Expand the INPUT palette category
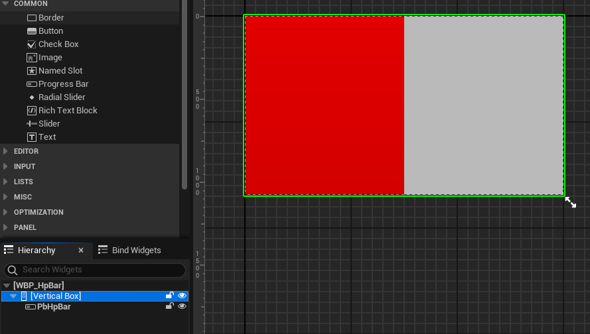The width and height of the screenshot is (590, 334). tap(5, 166)
